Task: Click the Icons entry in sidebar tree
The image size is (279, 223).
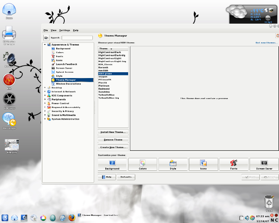Action: (x=59, y=60)
